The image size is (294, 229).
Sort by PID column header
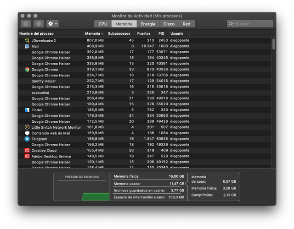(162, 33)
